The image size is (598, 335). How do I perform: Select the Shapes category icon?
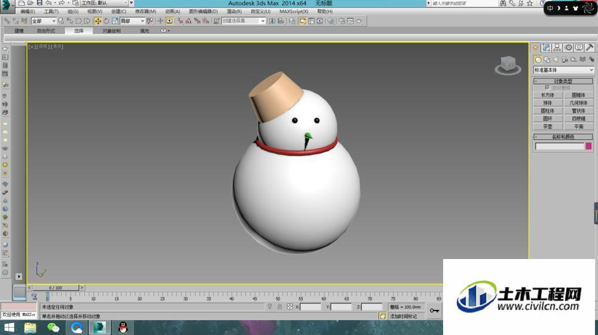point(547,59)
